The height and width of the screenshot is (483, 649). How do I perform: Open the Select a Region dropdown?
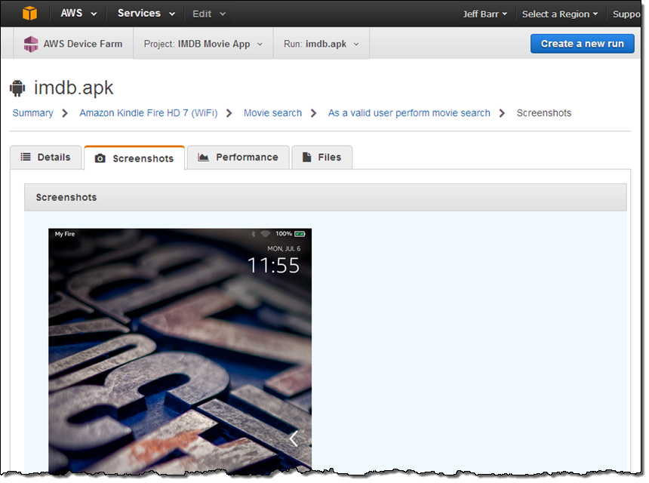click(560, 14)
